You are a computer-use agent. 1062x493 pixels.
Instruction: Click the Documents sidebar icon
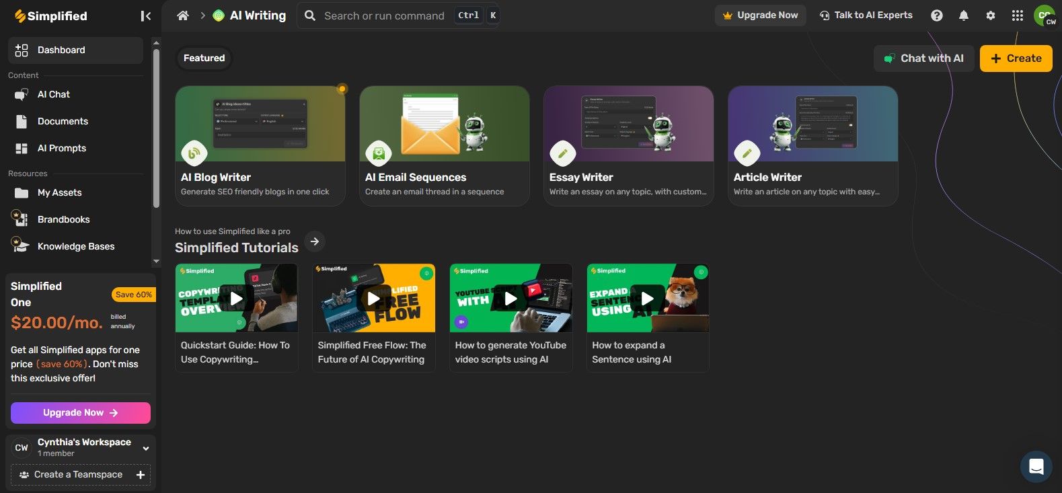click(22, 122)
